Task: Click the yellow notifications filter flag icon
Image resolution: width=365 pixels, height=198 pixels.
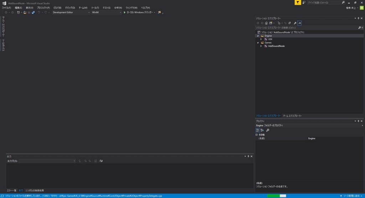Action: [298, 2]
